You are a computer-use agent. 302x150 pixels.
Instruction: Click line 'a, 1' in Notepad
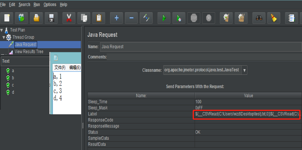58,77
